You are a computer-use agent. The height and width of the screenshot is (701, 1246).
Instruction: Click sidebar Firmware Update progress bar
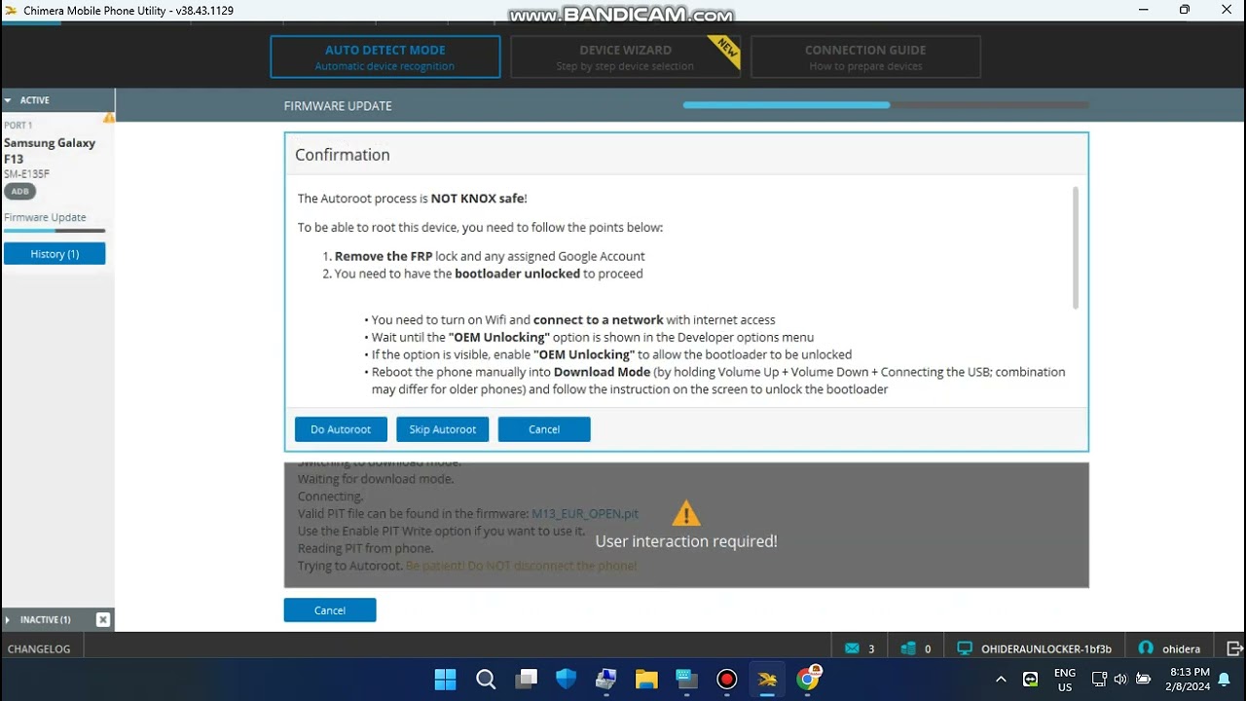pos(55,231)
